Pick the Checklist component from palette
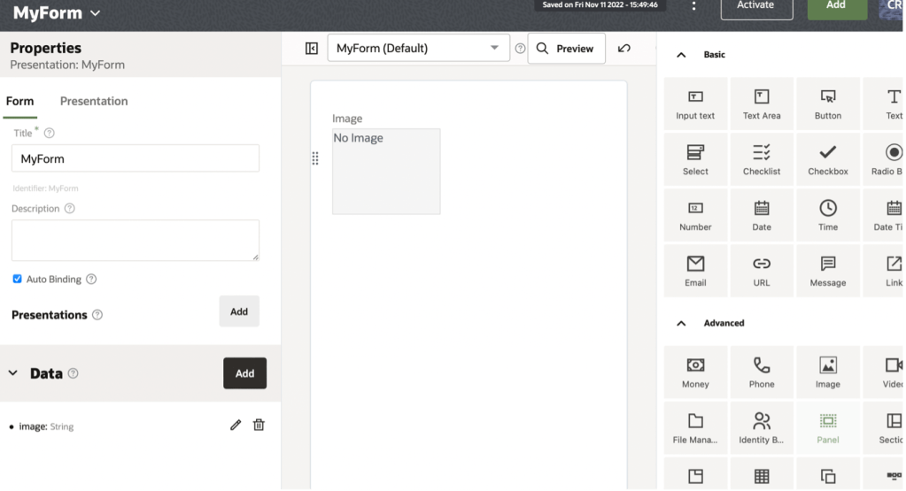Screen dimensions: 906x491 pyautogui.click(x=761, y=160)
